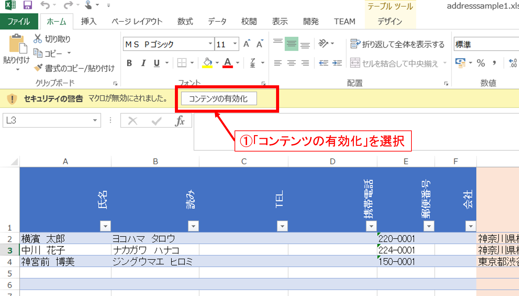Toggle underline formatting

pyautogui.click(x=157, y=63)
